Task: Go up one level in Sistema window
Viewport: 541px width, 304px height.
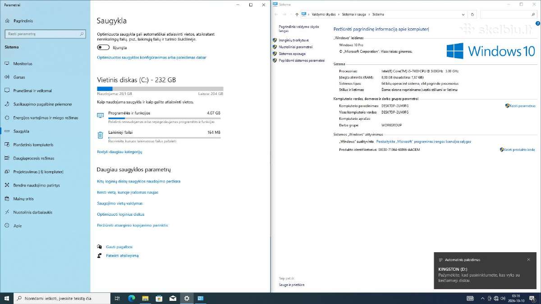Action: click(x=297, y=14)
